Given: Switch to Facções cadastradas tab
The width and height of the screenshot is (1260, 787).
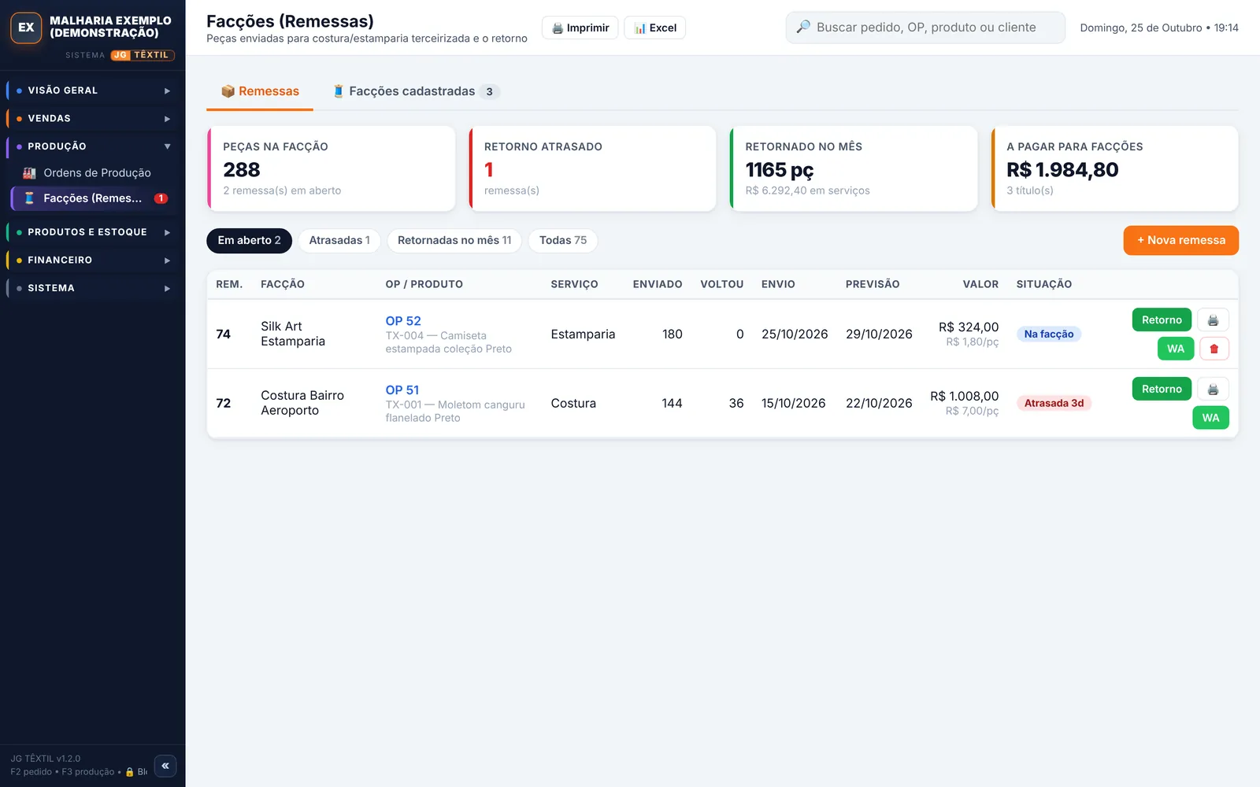Looking at the screenshot, I should coord(416,91).
